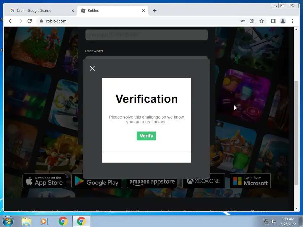Screen dimensions: 303x227
Task: Click the roblox.com address bar
Action: point(137,21)
